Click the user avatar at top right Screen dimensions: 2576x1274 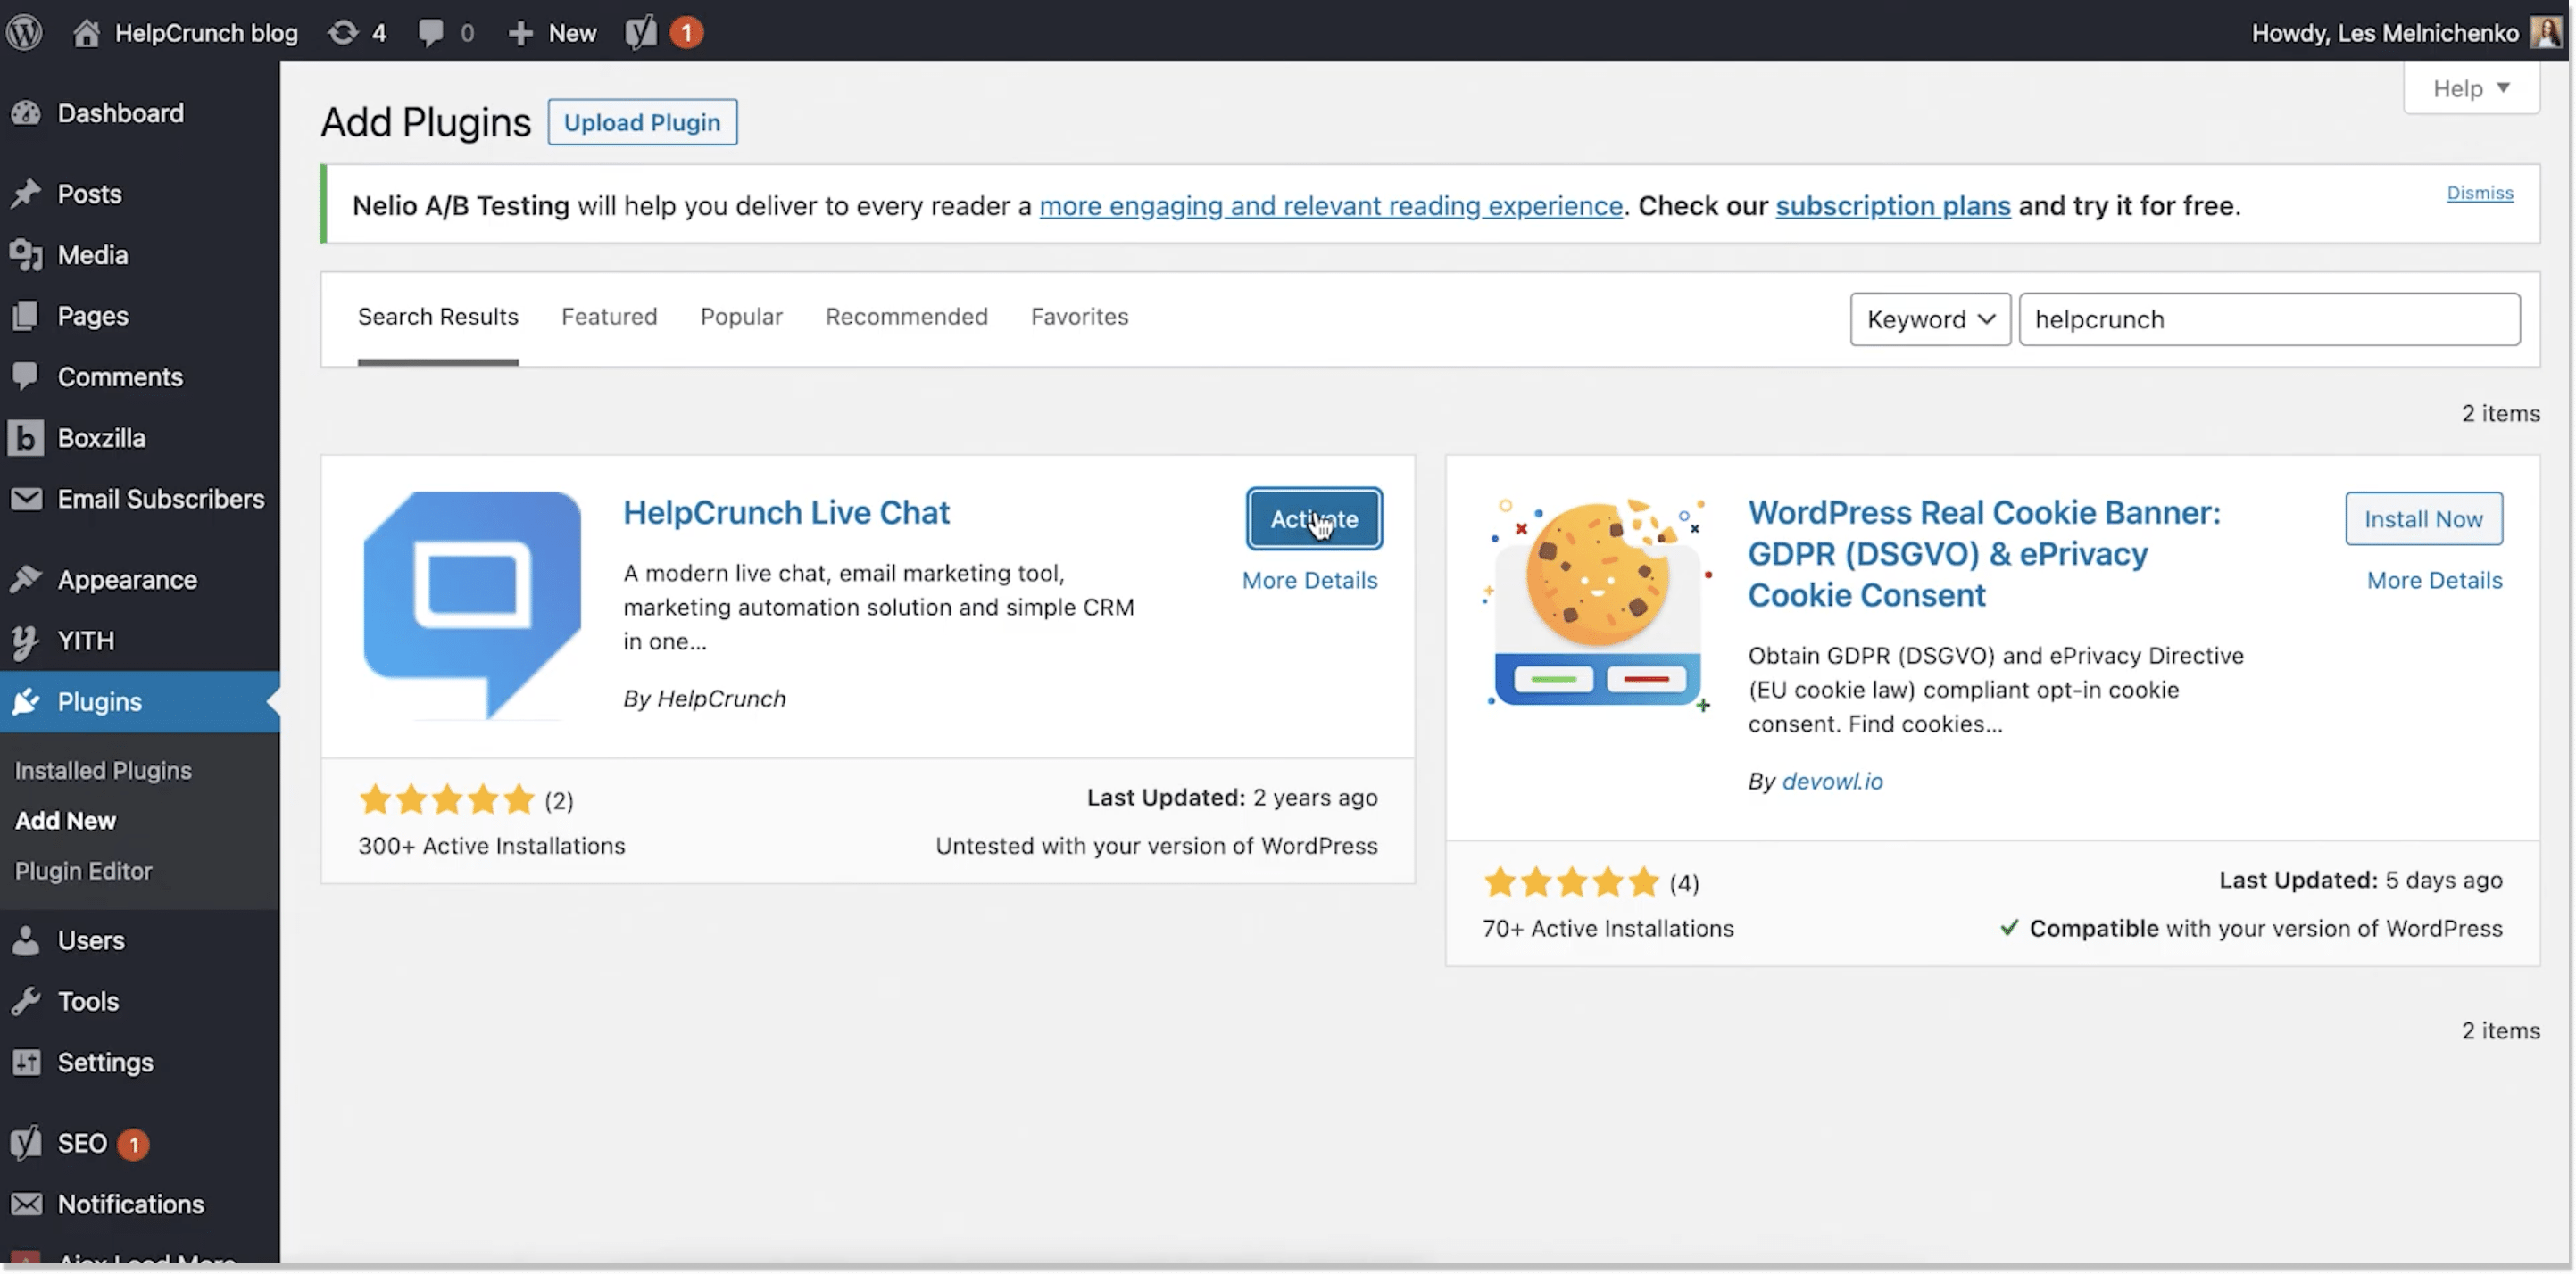(x=2545, y=32)
